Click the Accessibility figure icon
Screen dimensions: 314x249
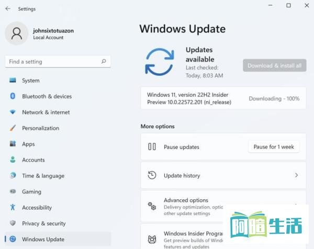pyautogui.click(x=13, y=207)
